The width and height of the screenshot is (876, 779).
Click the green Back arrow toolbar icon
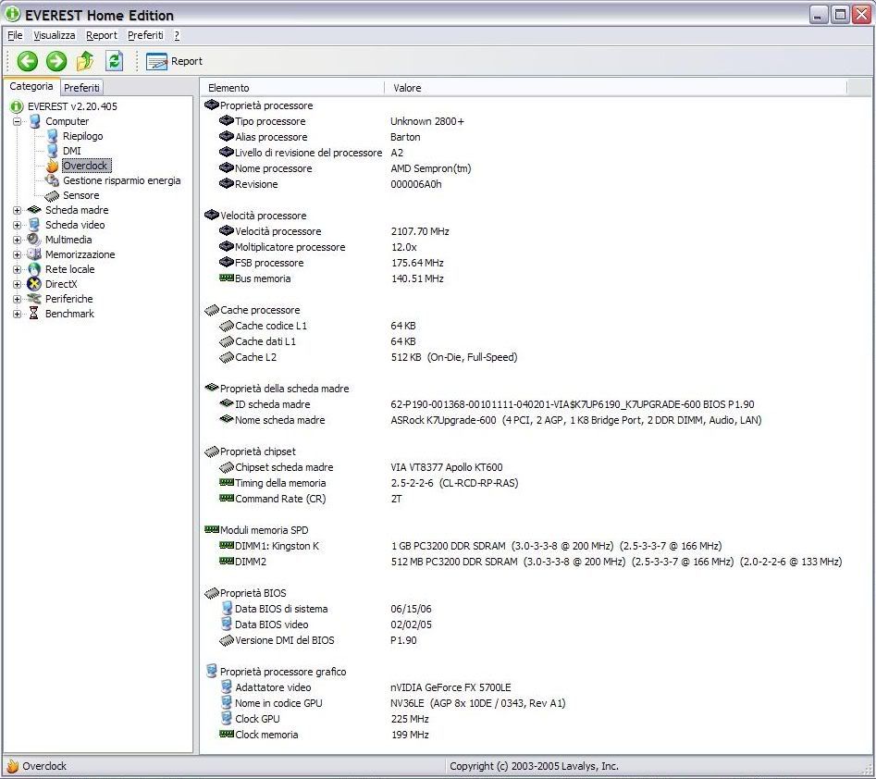[x=27, y=61]
